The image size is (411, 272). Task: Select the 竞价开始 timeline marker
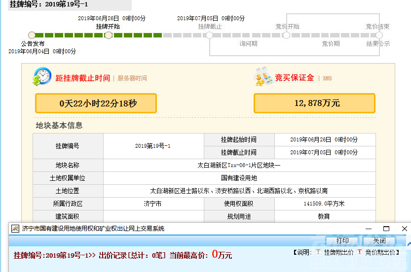(x=286, y=35)
